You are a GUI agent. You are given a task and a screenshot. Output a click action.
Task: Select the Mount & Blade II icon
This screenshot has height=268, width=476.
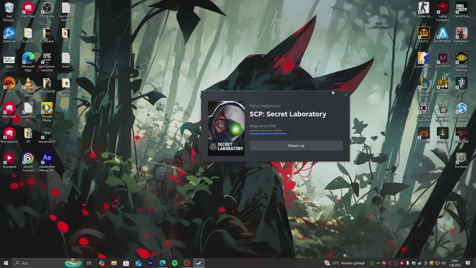coord(443,112)
